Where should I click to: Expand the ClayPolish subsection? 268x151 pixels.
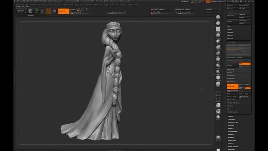pyautogui.click(x=231, y=79)
